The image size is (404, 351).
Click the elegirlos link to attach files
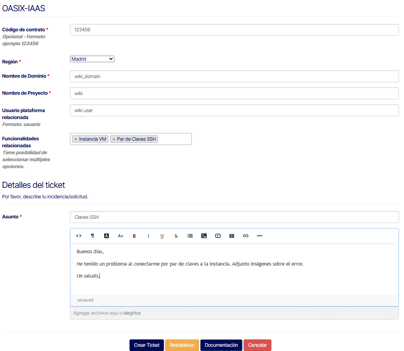click(x=132, y=313)
